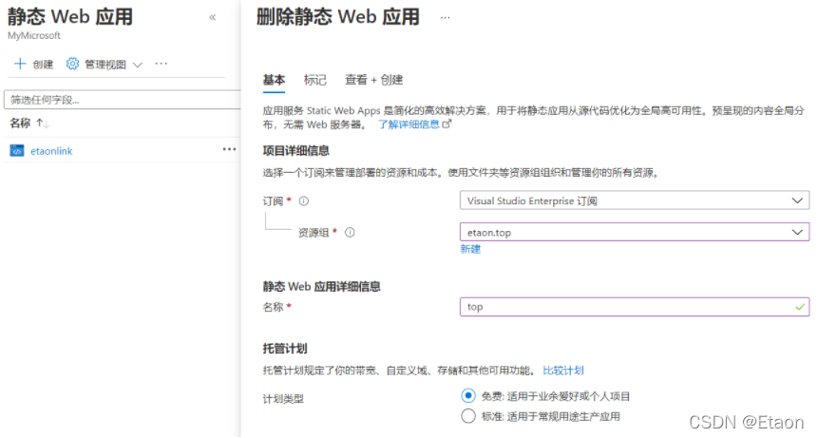Open the toolbar's more options ellipsis
Screen dimensions: 818x438
[x=162, y=64]
